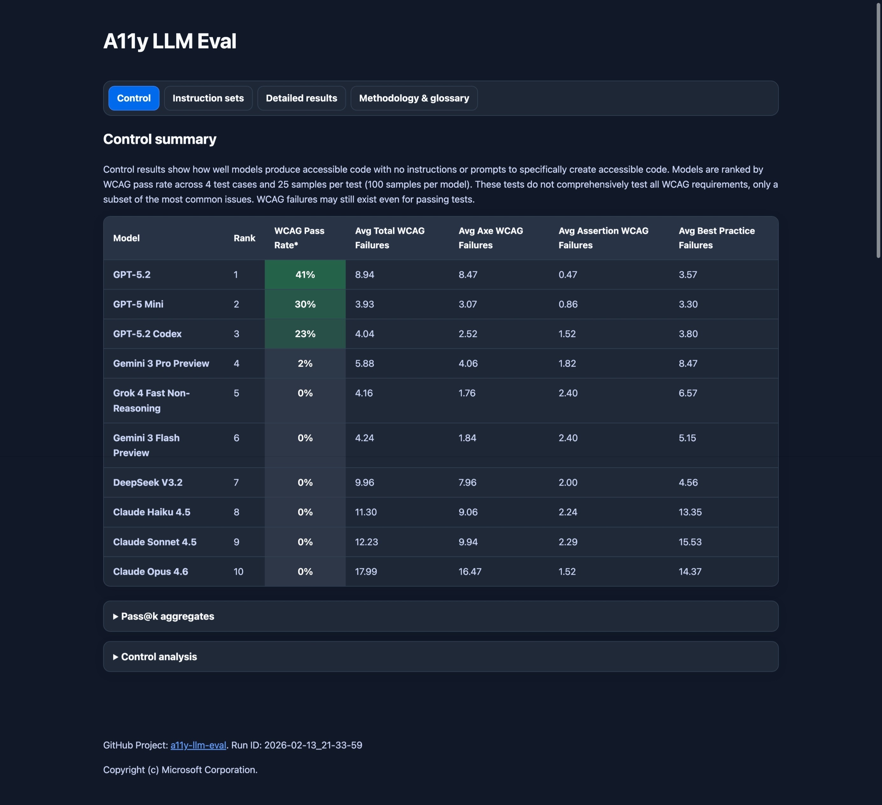Click the 3.80 best practice value
Viewport: 882px width, 805px height.
click(x=688, y=334)
